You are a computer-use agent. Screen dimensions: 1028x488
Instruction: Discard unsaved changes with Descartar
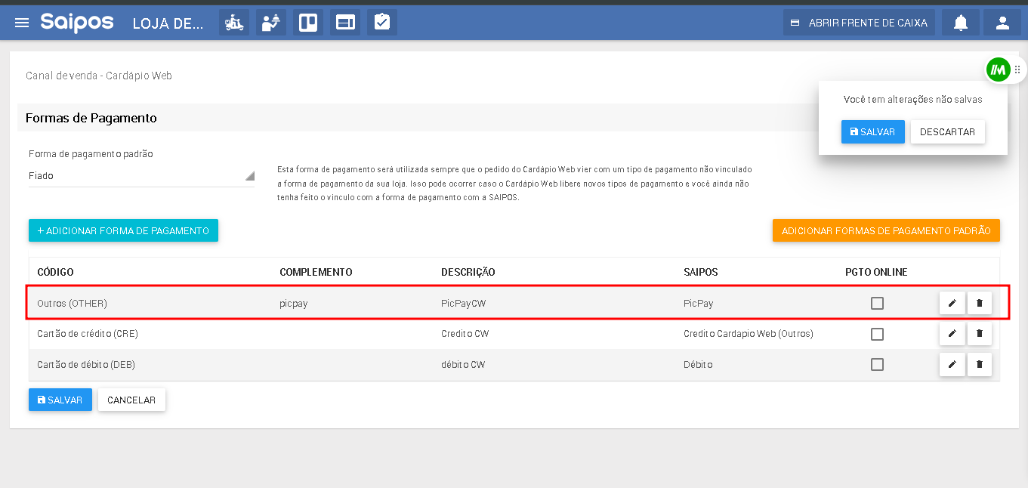click(947, 131)
